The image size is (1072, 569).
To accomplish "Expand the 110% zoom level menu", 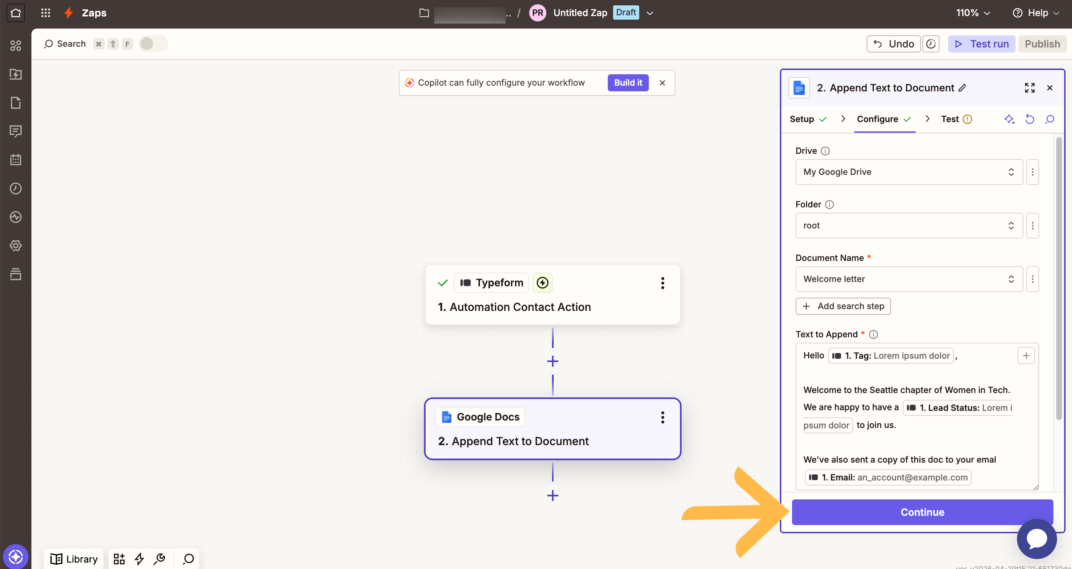I will [973, 13].
